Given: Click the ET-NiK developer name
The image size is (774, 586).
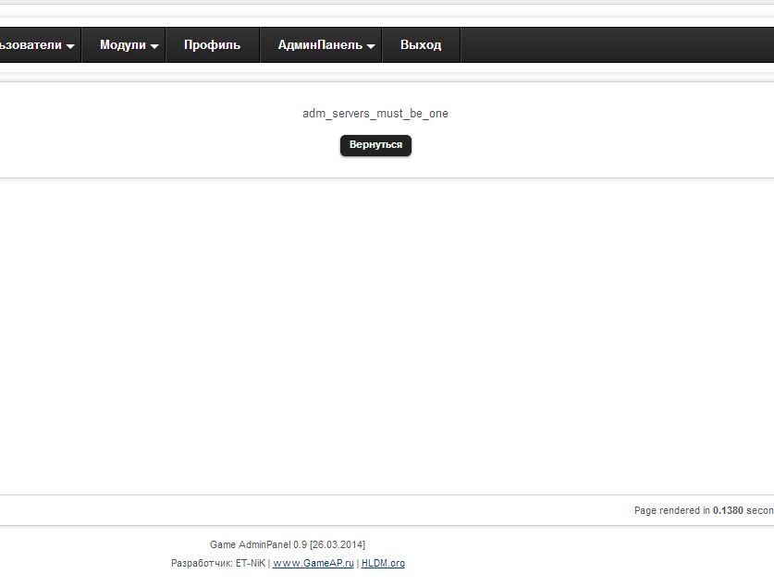Looking at the screenshot, I should click(250, 563).
